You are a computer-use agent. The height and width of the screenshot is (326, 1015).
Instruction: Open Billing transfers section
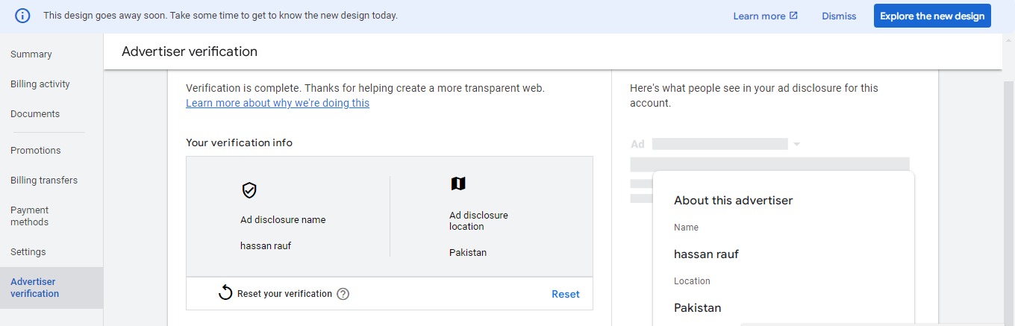(x=44, y=180)
